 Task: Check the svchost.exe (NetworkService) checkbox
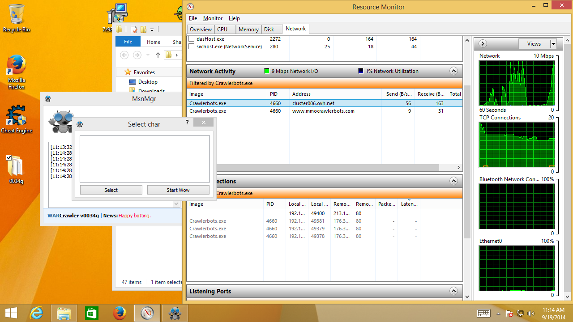coord(192,47)
